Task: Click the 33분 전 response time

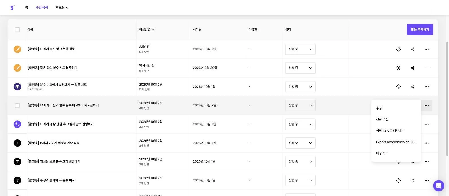Action: [x=144, y=47]
